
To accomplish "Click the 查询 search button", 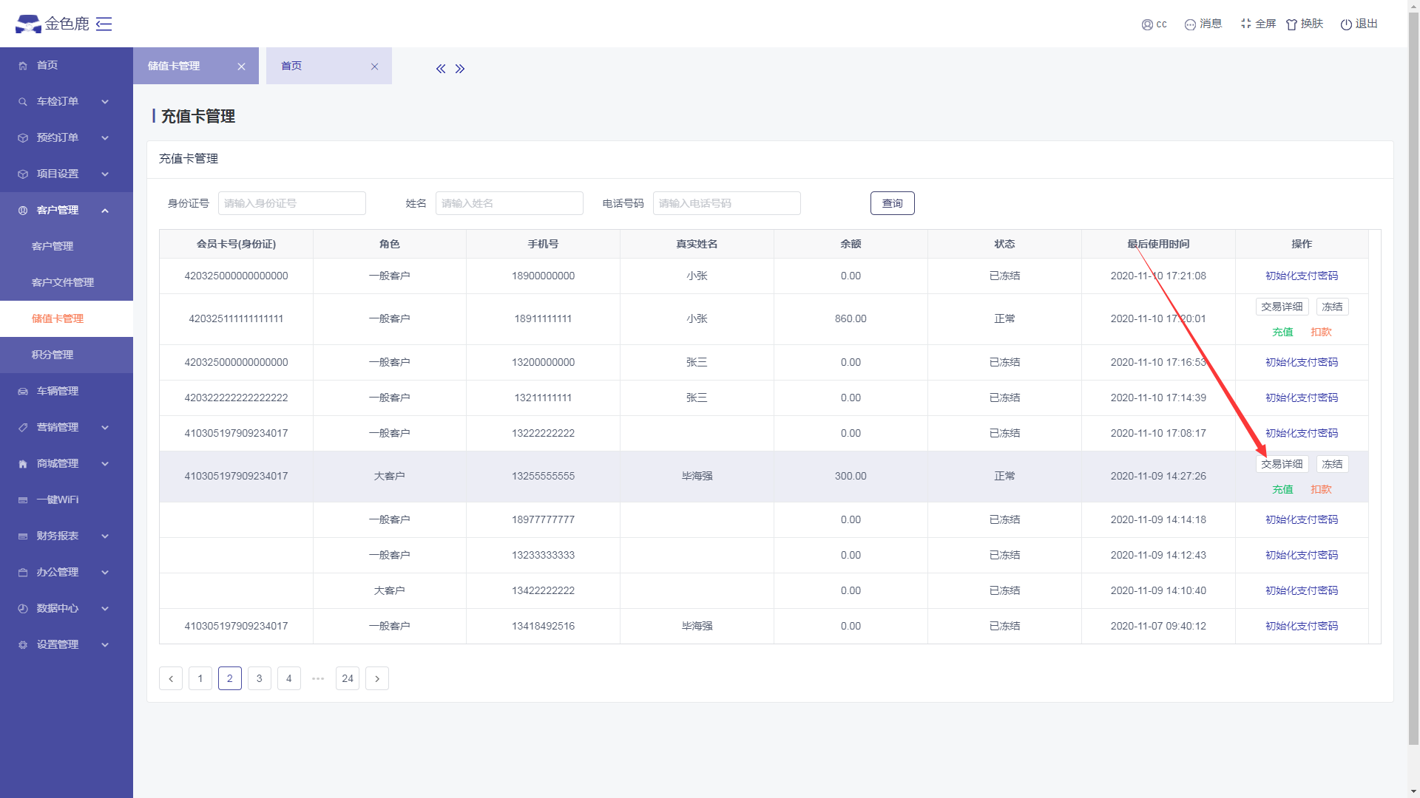I will (x=892, y=203).
